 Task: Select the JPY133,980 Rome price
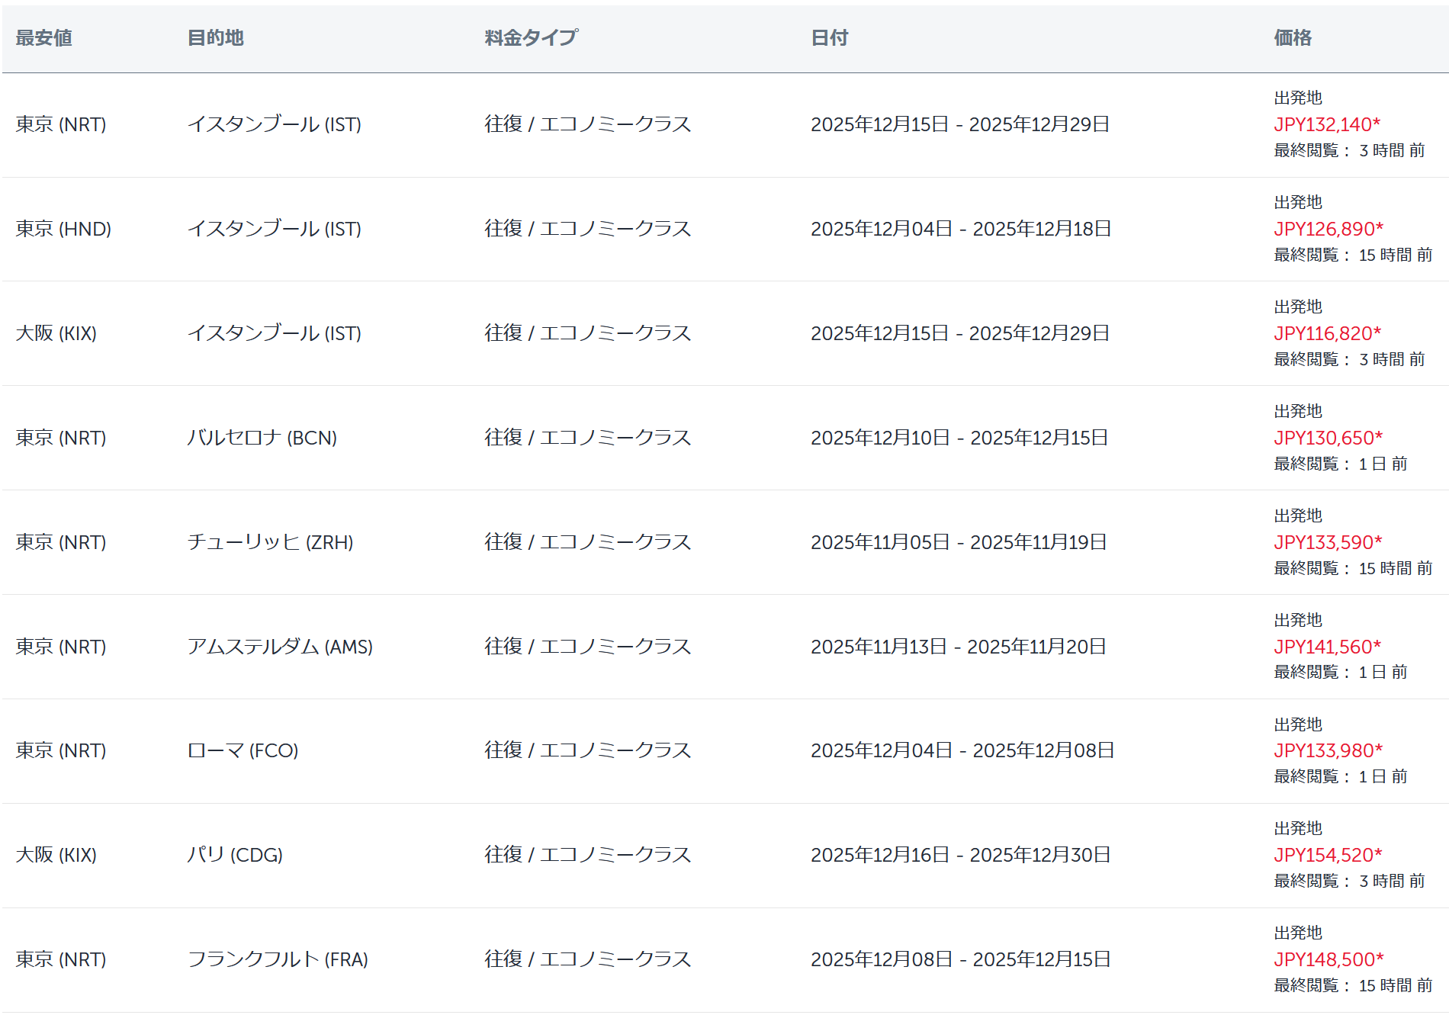(1328, 750)
